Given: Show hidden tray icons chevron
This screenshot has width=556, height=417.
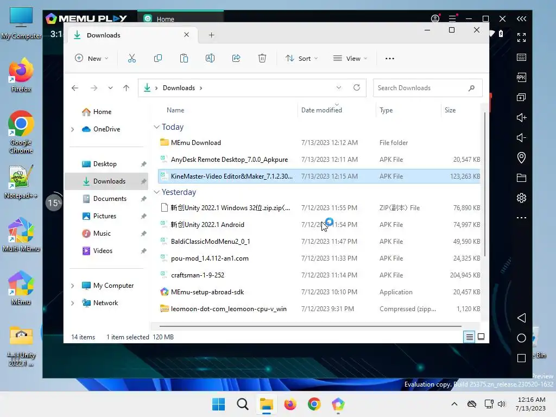Looking at the screenshot, I should [454, 404].
